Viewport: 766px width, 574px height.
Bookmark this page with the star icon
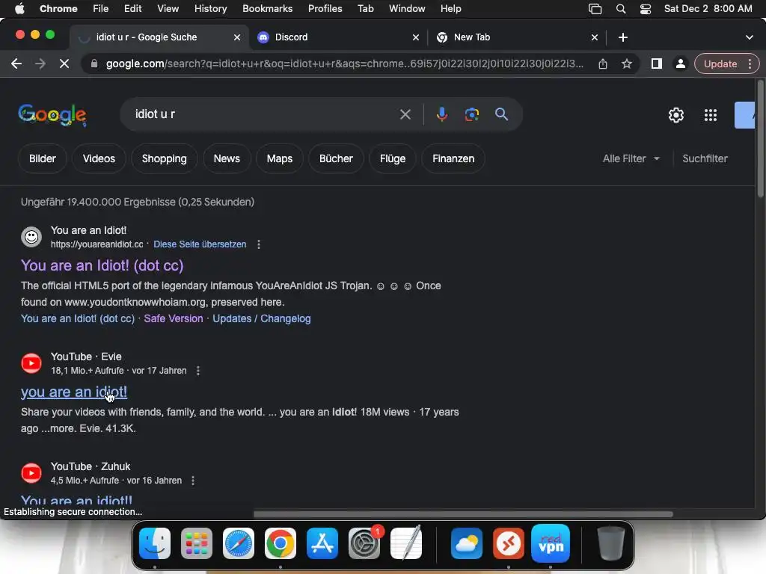coord(627,64)
